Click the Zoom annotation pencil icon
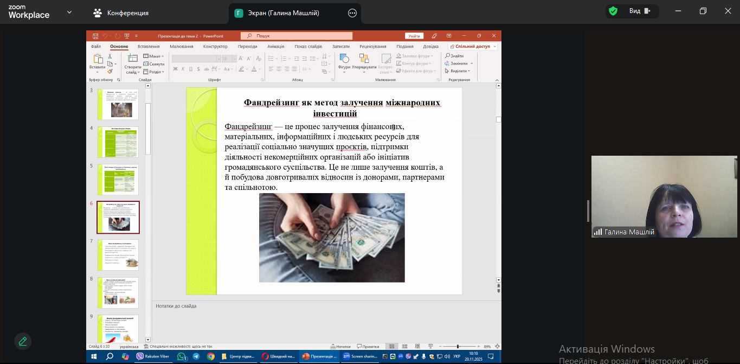Viewport: 740px width, 364px height. pos(23,341)
